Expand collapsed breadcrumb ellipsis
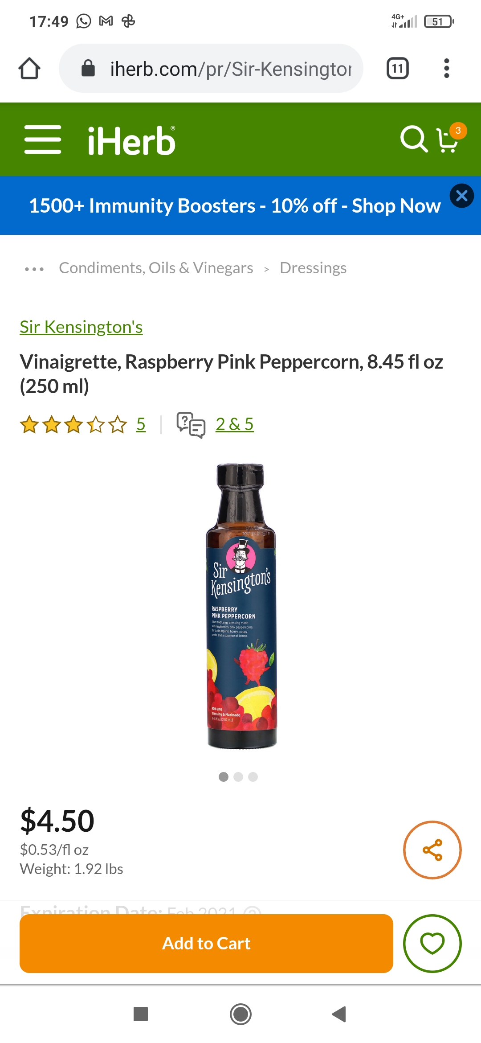The width and height of the screenshot is (481, 1043). tap(34, 269)
